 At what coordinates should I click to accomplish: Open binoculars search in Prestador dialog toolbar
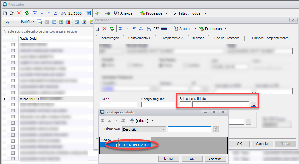pos(149,29)
